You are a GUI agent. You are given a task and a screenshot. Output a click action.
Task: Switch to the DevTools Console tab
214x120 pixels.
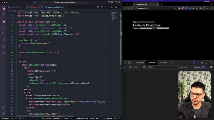[151, 63]
